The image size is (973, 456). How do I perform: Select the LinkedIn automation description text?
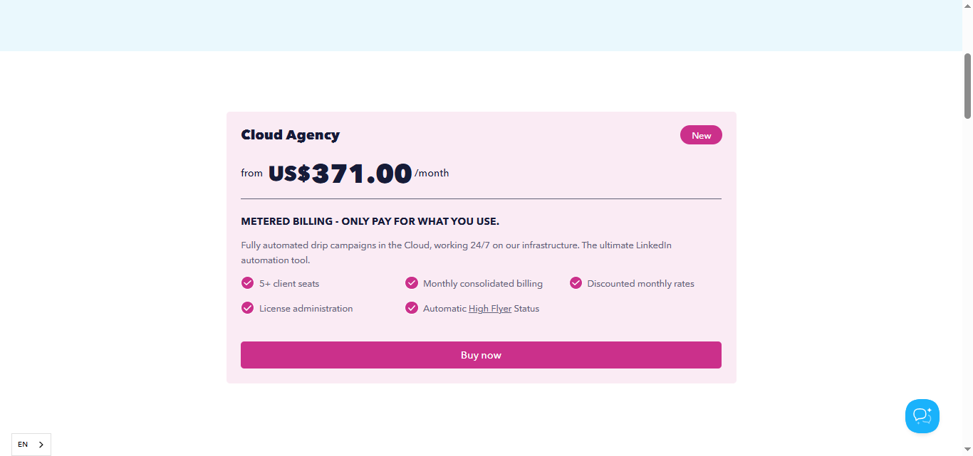pyautogui.click(x=456, y=251)
